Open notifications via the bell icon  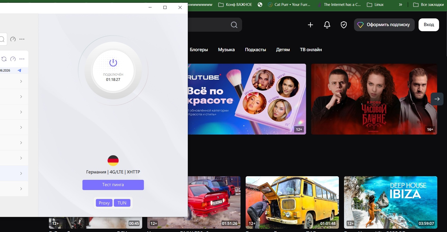(x=327, y=25)
